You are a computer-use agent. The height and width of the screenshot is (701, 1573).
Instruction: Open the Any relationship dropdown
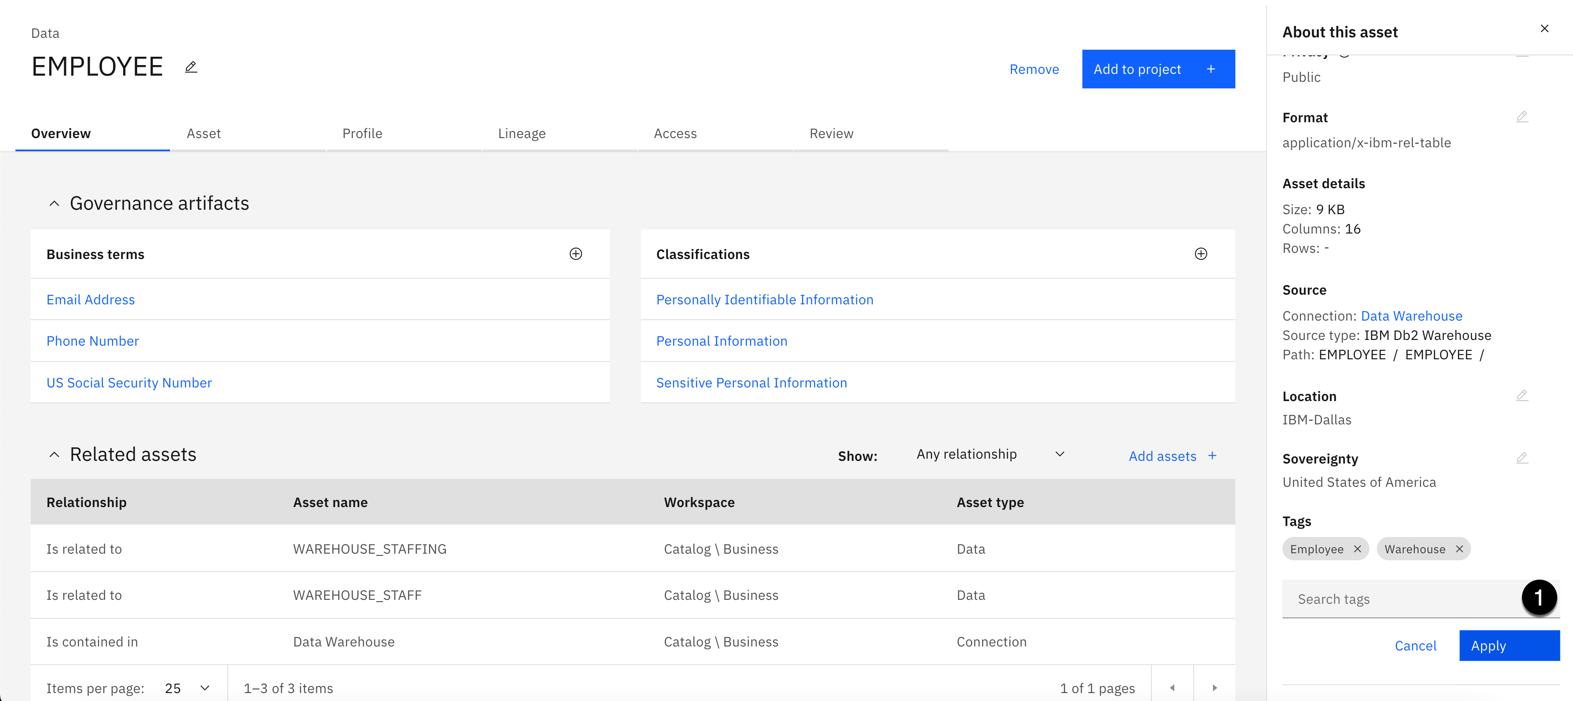(x=989, y=454)
